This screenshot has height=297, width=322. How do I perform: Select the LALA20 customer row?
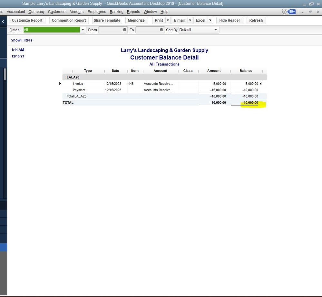164,77
